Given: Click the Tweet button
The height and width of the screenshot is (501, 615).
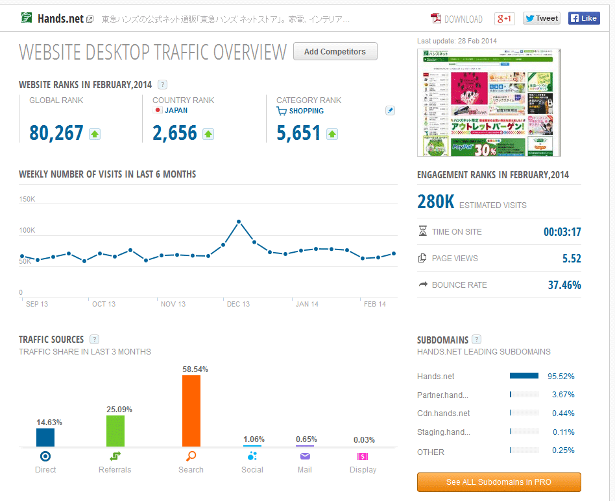Looking at the screenshot, I should click(x=542, y=18).
